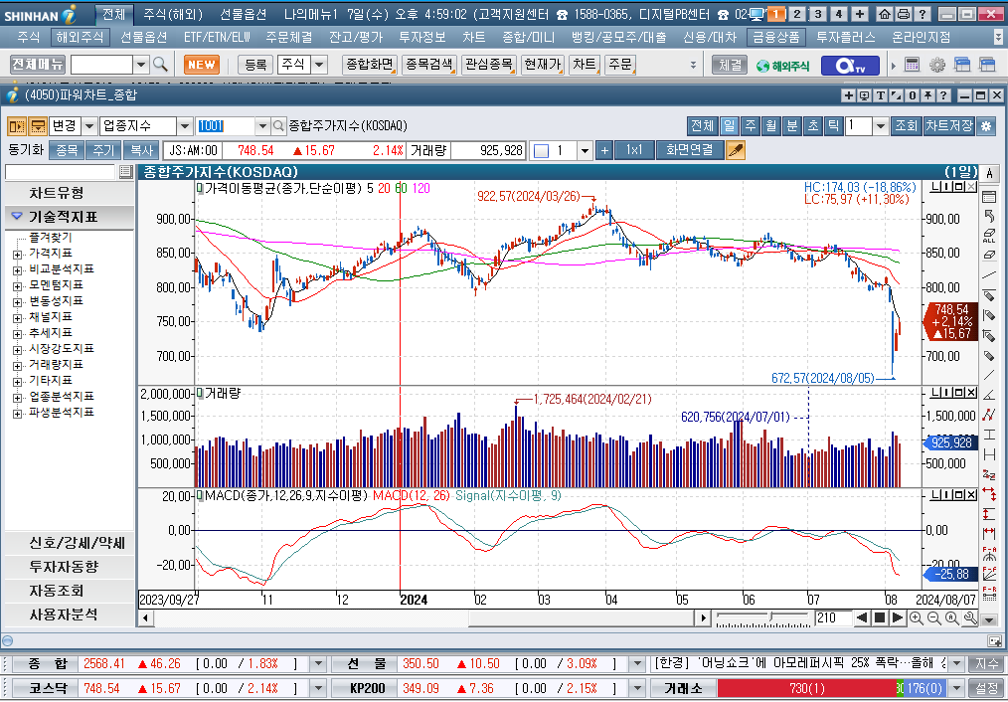The image size is (1008, 702).
Task: Open the 선물옵션 menu
Action: (x=144, y=37)
